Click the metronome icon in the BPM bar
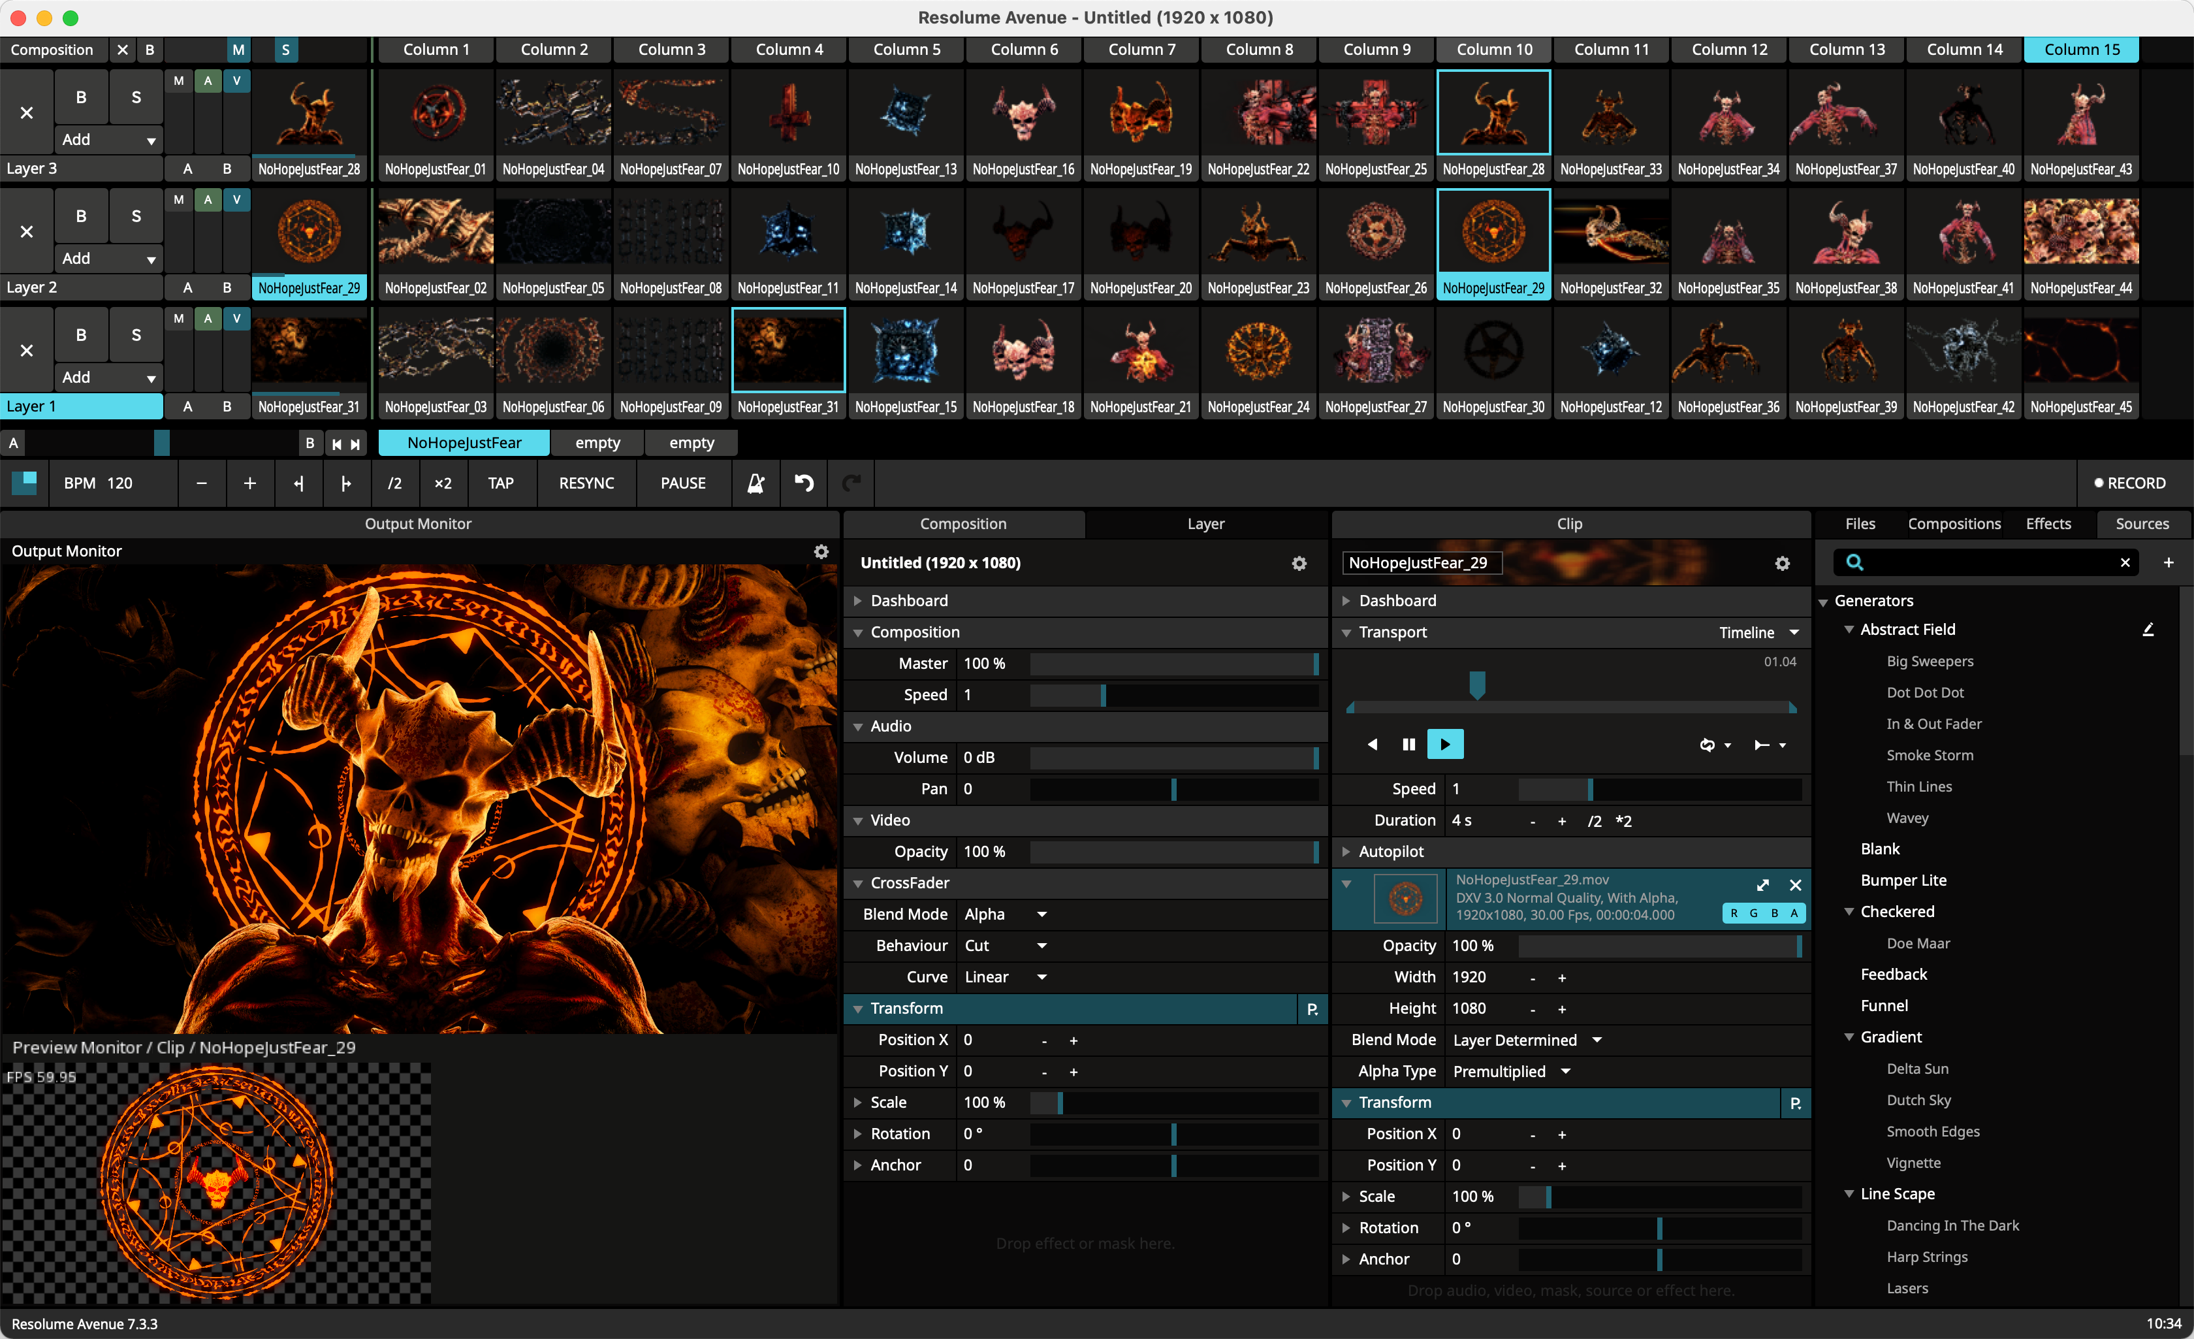Viewport: 2194px width, 1339px height. pyautogui.click(x=755, y=483)
